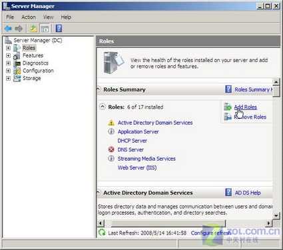Click the Forward arrow toolbar icon
Image resolution: width=283 pixels, height=250 pixels.
19,29
